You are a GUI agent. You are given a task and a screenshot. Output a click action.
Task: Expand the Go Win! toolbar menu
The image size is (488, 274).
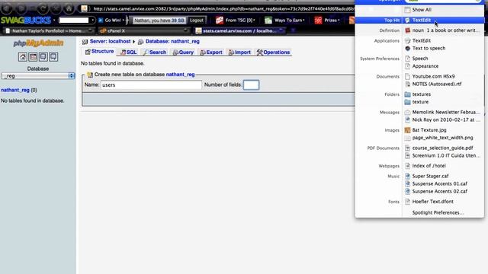[x=111, y=21]
